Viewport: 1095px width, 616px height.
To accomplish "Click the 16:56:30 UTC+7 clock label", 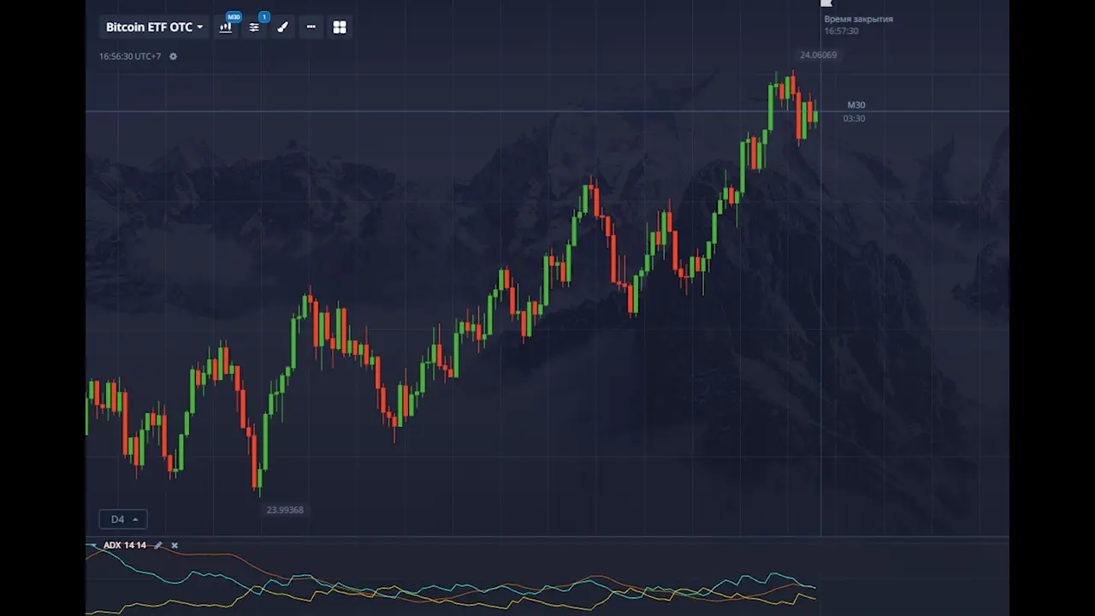I will pos(130,56).
